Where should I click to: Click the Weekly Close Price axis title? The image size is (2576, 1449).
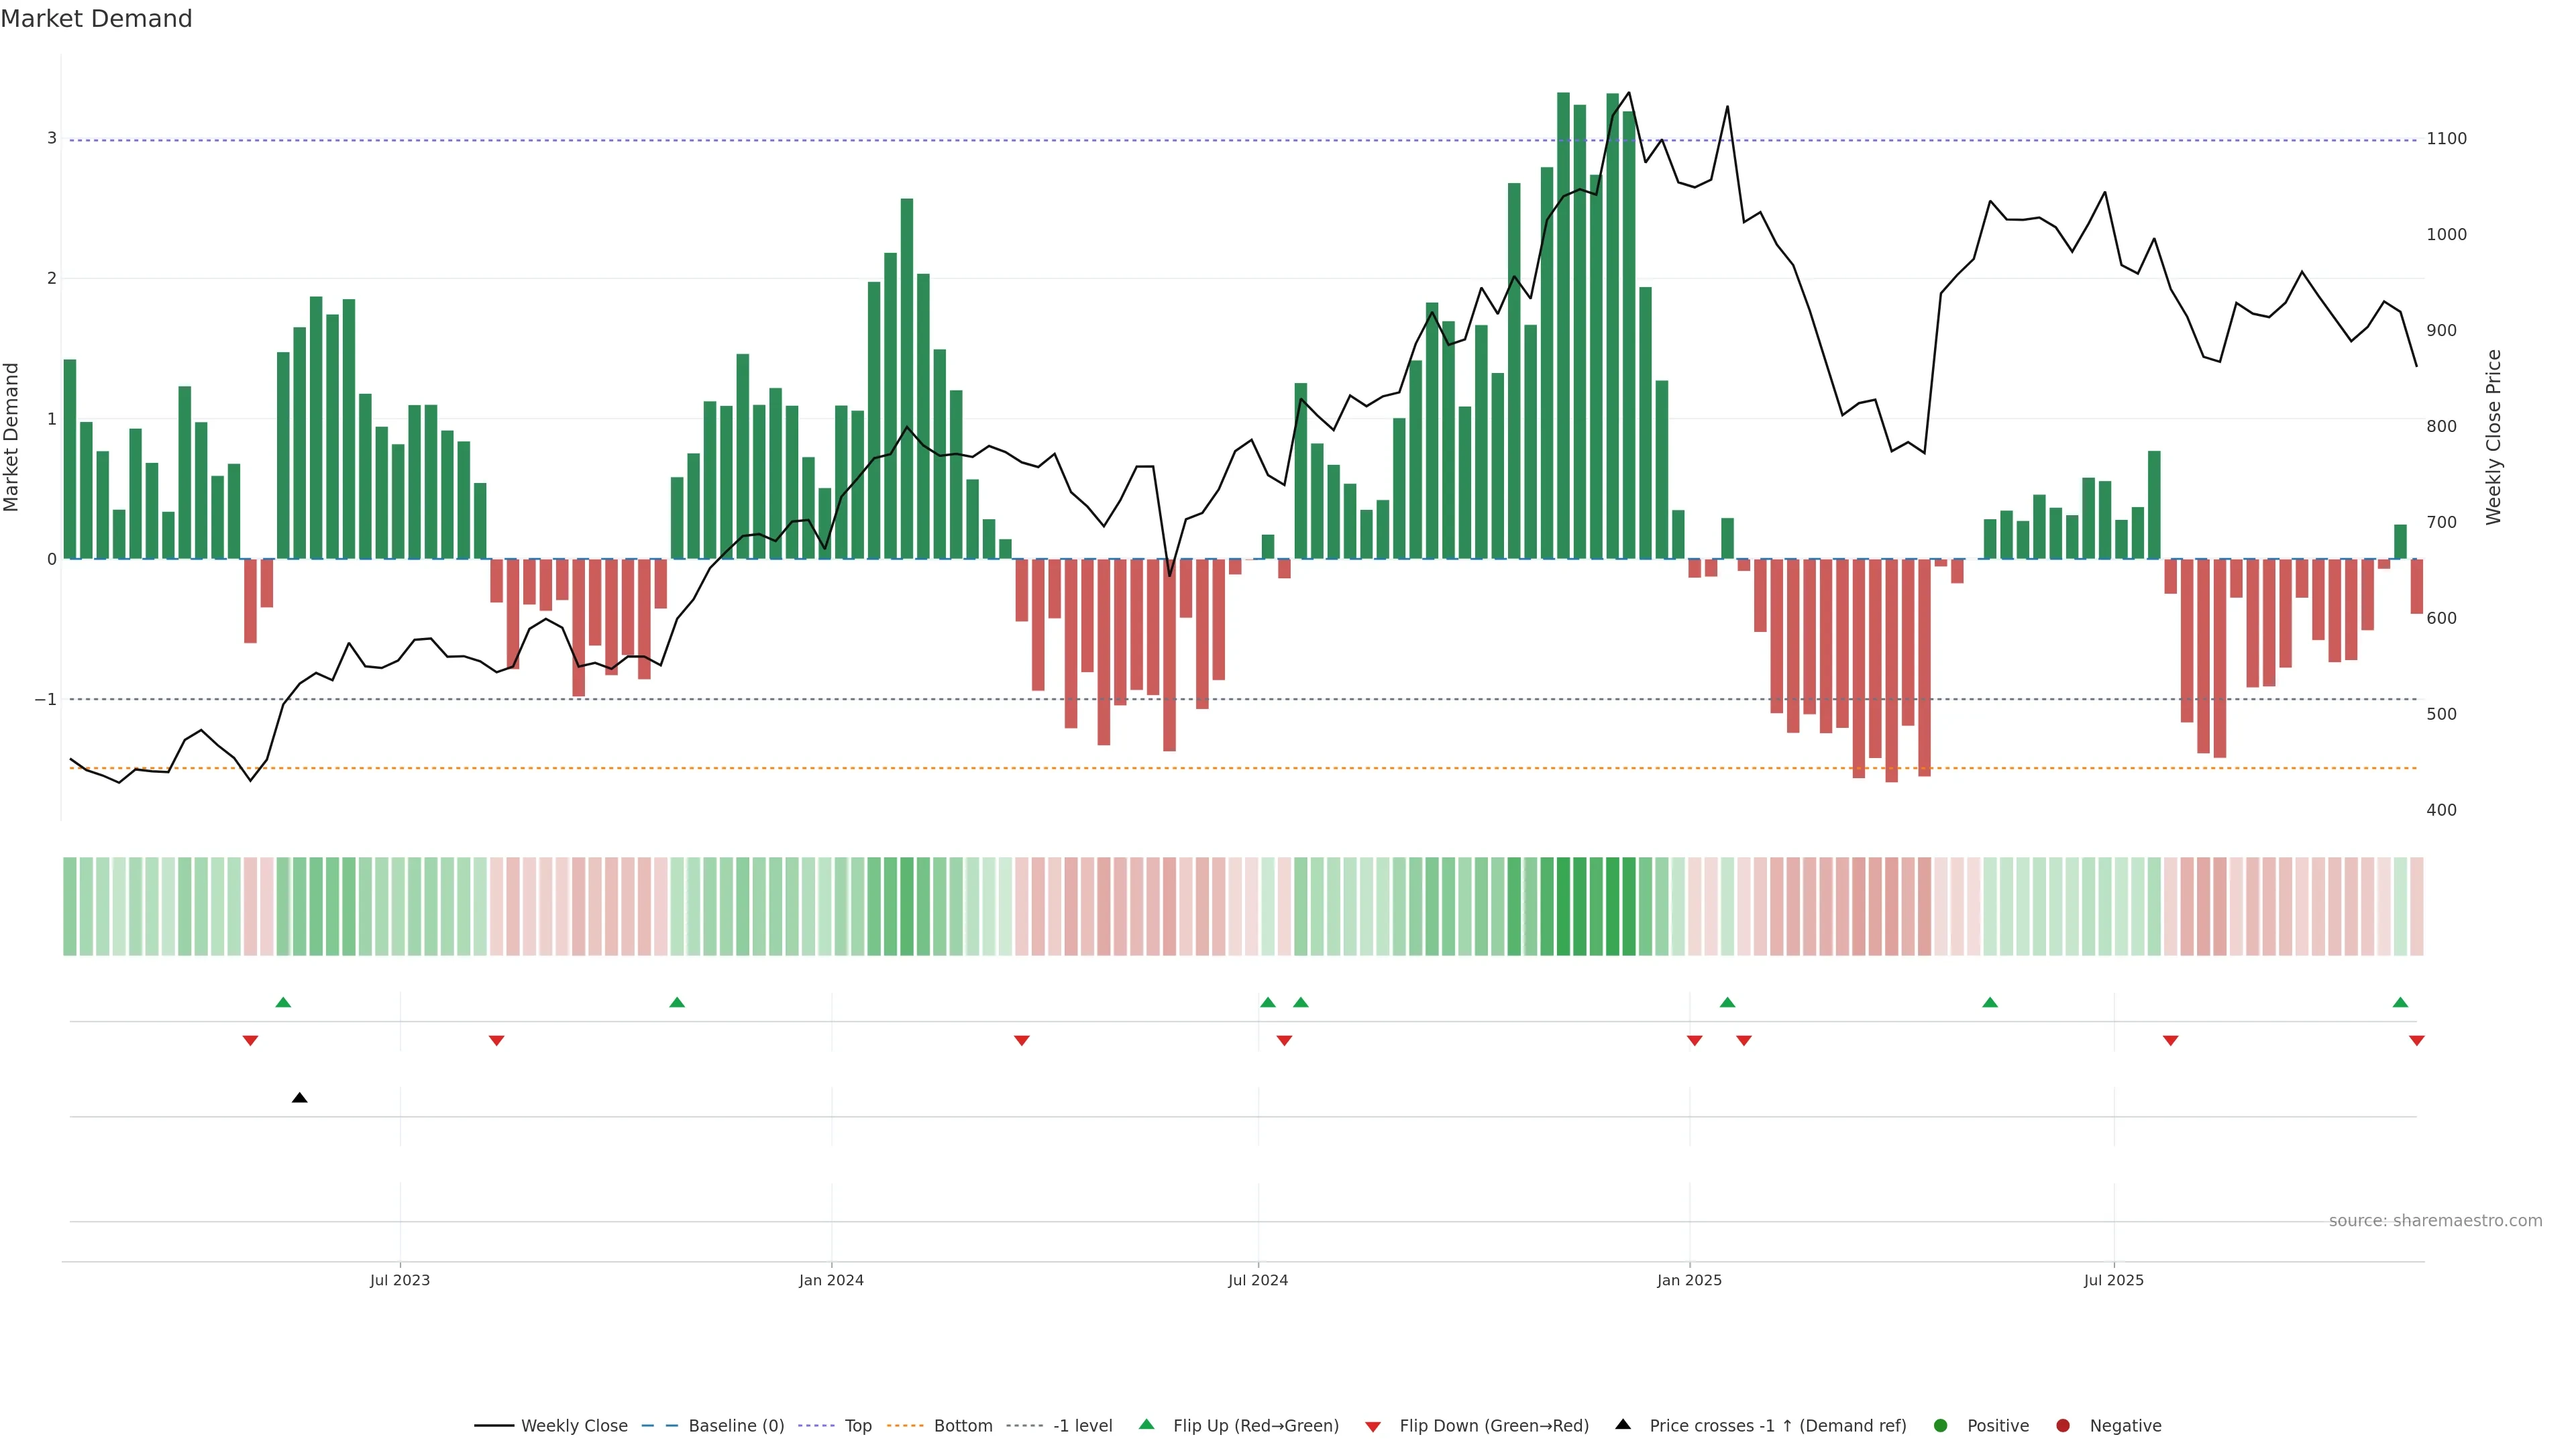2494,437
